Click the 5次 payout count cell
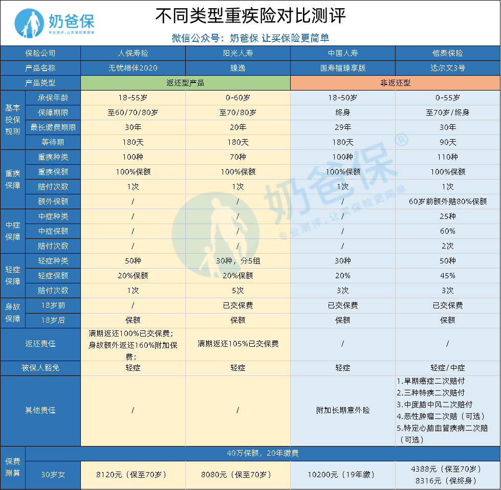Screen dimensions: 501x490 click(x=238, y=291)
